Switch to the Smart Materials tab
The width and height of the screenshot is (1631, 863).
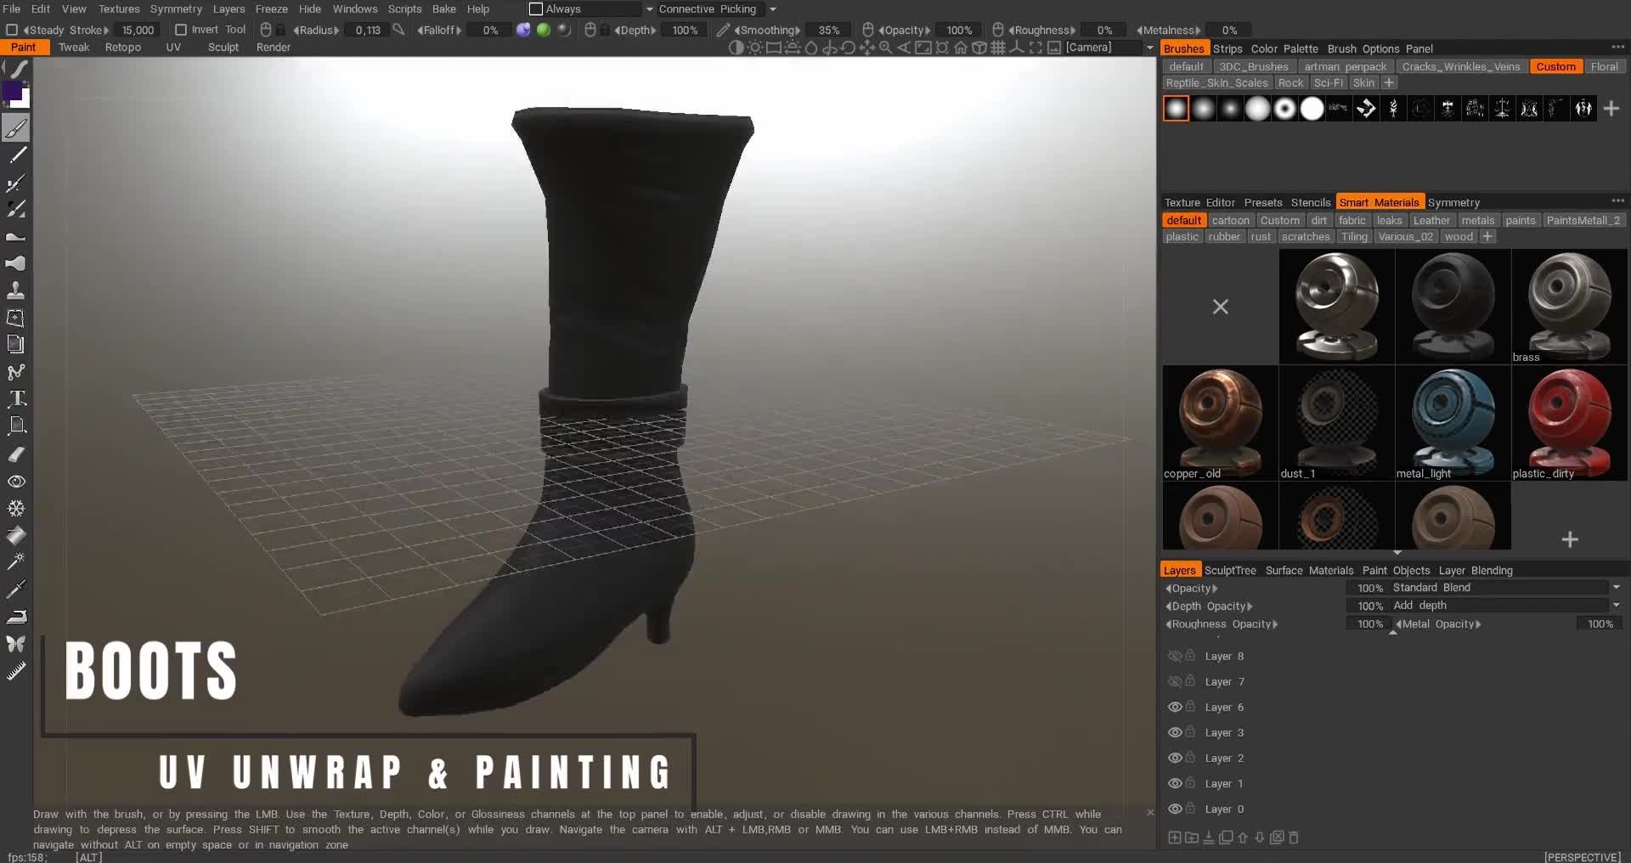pos(1379,202)
